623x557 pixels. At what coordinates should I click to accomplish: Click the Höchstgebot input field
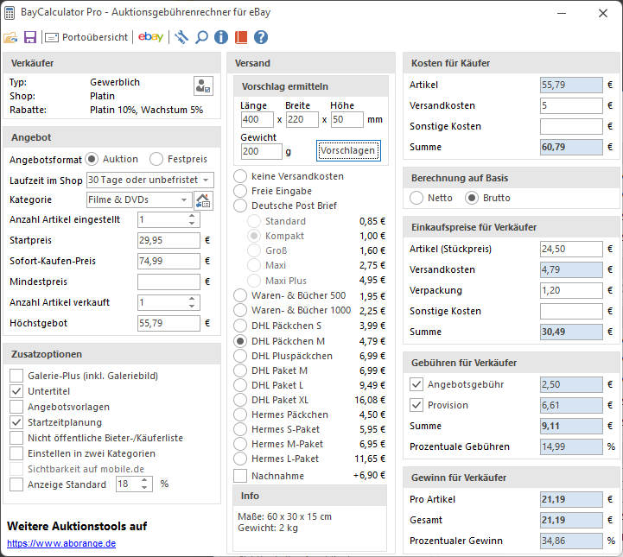[168, 323]
